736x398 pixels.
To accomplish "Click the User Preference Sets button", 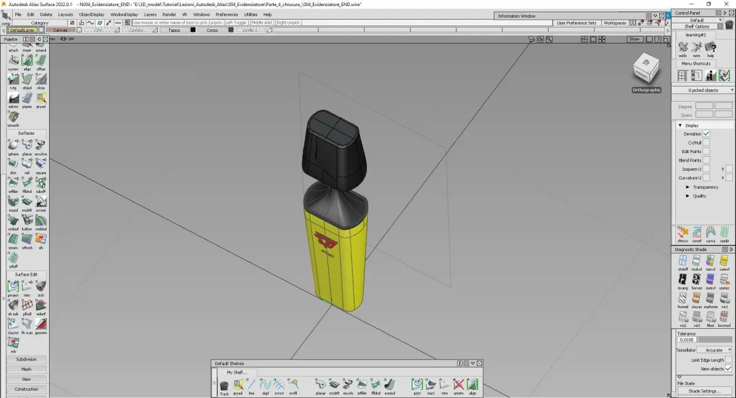I will [x=577, y=23].
